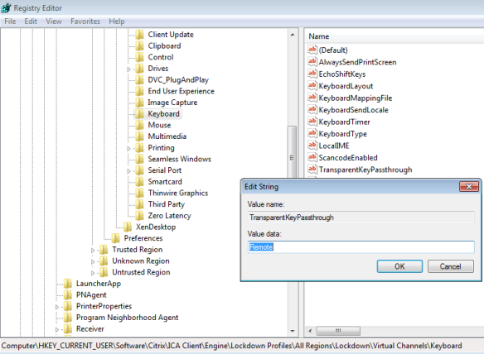Confirm the edit with OK
The height and width of the screenshot is (354, 484).
pyautogui.click(x=399, y=266)
